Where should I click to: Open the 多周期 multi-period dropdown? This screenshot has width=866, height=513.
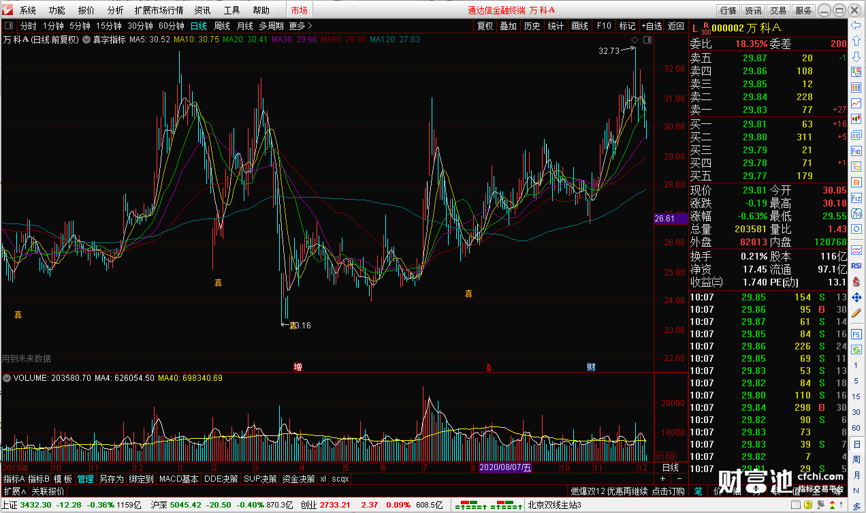[x=272, y=26]
